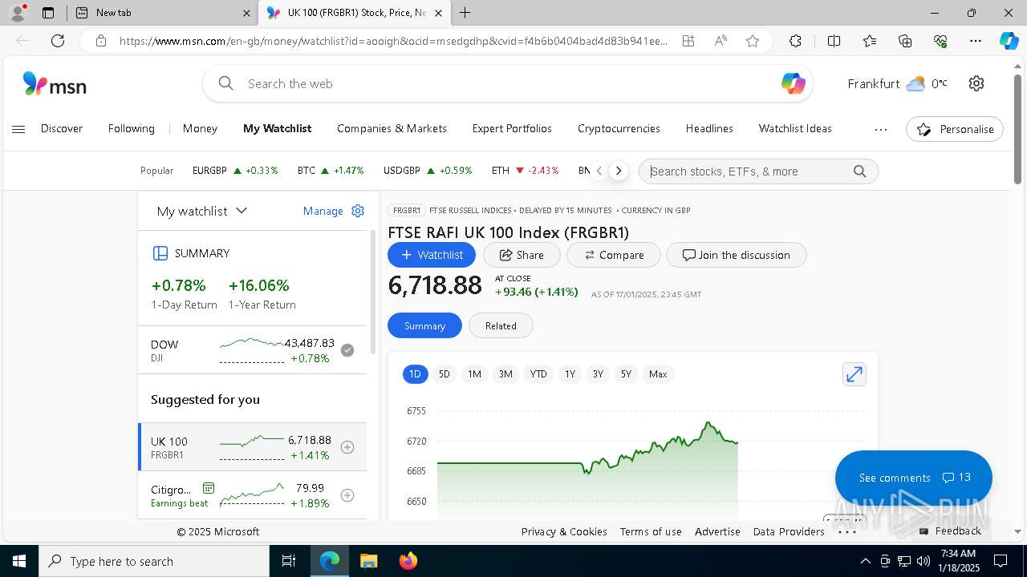The height and width of the screenshot is (577, 1027).
Task: Select Max chart range
Action: pyautogui.click(x=658, y=374)
